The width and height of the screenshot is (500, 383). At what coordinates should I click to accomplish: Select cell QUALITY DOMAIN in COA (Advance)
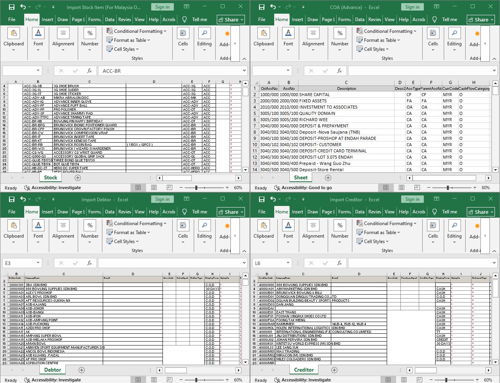(346, 113)
